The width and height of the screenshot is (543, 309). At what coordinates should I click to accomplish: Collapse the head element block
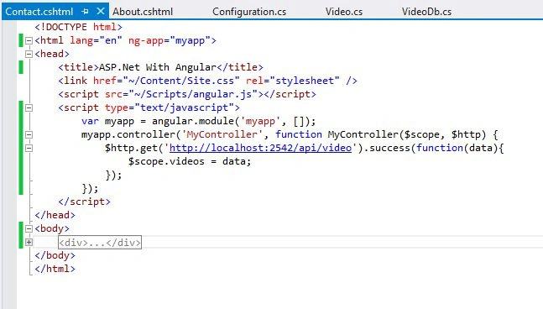tap(29, 54)
